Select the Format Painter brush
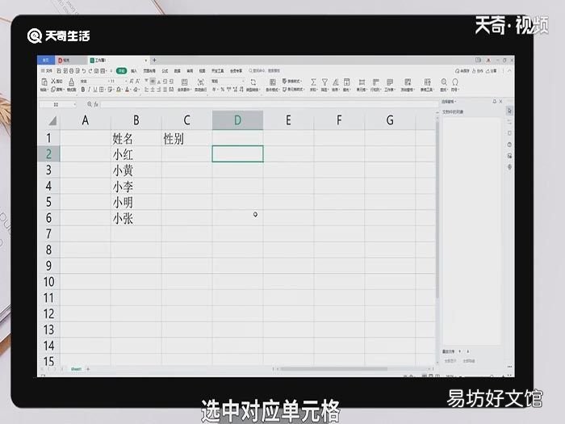Image resolution: width=565 pixels, height=424 pixels. [71, 82]
